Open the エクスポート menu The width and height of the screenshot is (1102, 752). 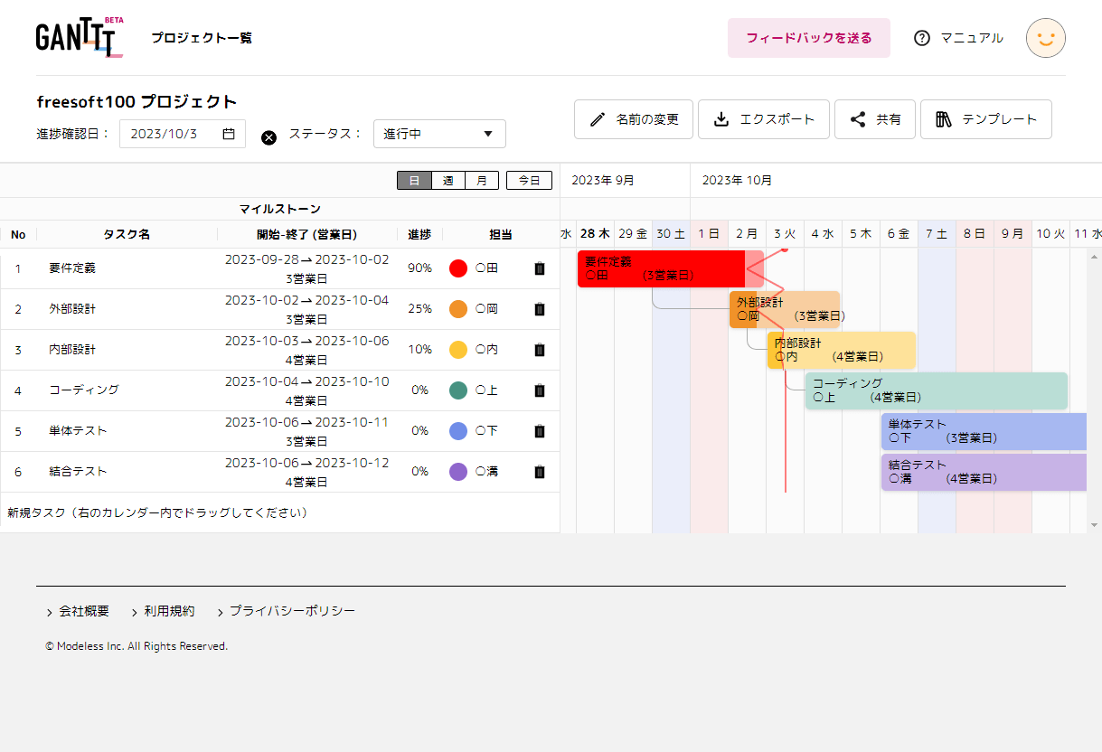tap(763, 119)
